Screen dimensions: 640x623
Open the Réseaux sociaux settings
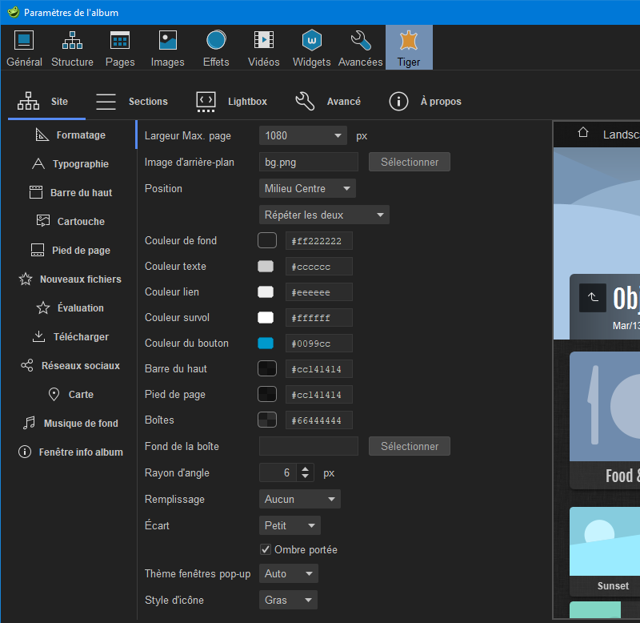(x=71, y=366)
